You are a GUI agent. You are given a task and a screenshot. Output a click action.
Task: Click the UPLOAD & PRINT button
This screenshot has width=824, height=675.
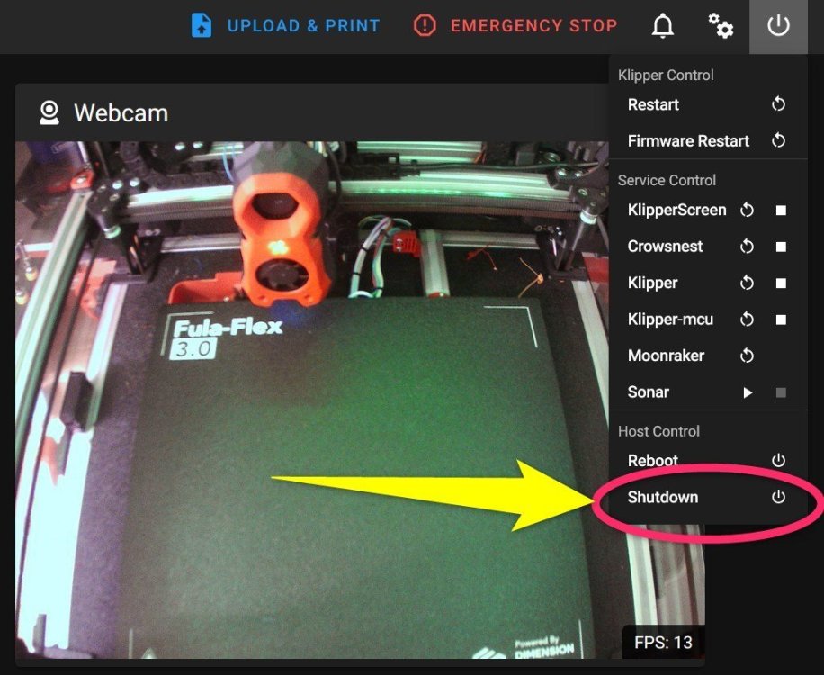click(285, 25)
